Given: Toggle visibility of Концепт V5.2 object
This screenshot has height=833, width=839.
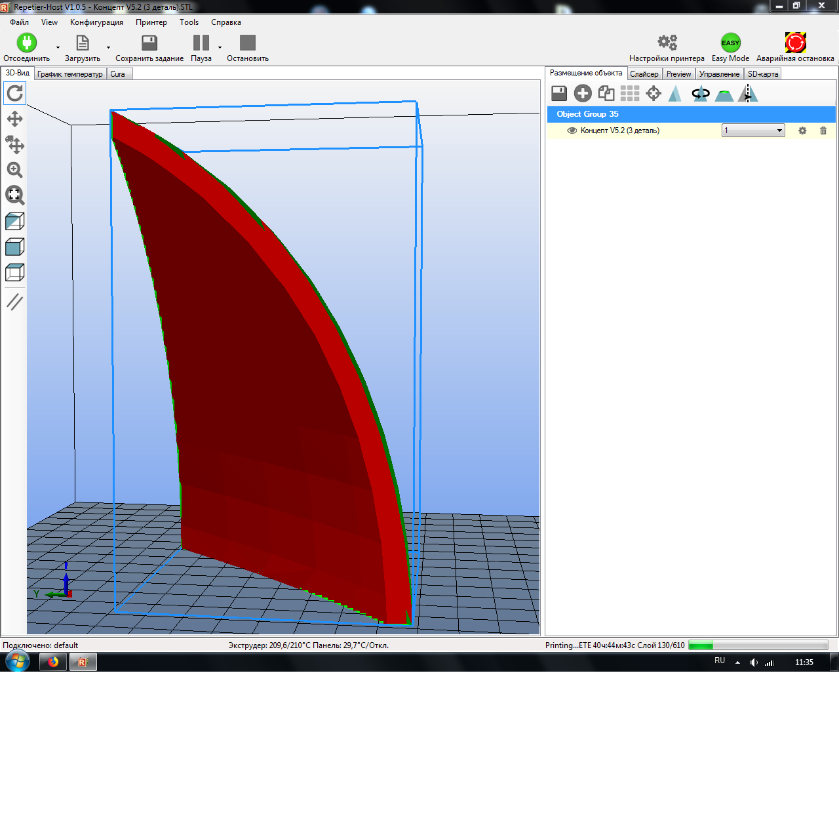Looking at the screenshot, I should [x=571, y=131].
